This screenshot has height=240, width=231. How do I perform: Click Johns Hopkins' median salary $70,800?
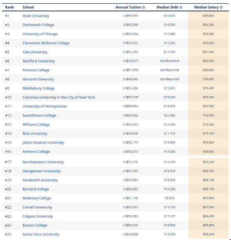pyautogui.click(x=208, y=142)
